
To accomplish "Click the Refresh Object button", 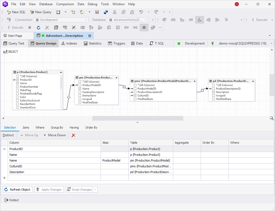I will 18,190.
